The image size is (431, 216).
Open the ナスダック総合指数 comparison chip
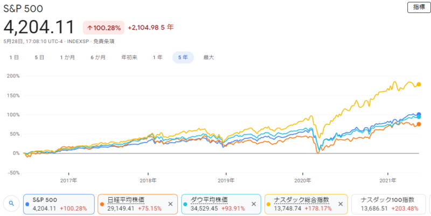click(x=306, y=204)
